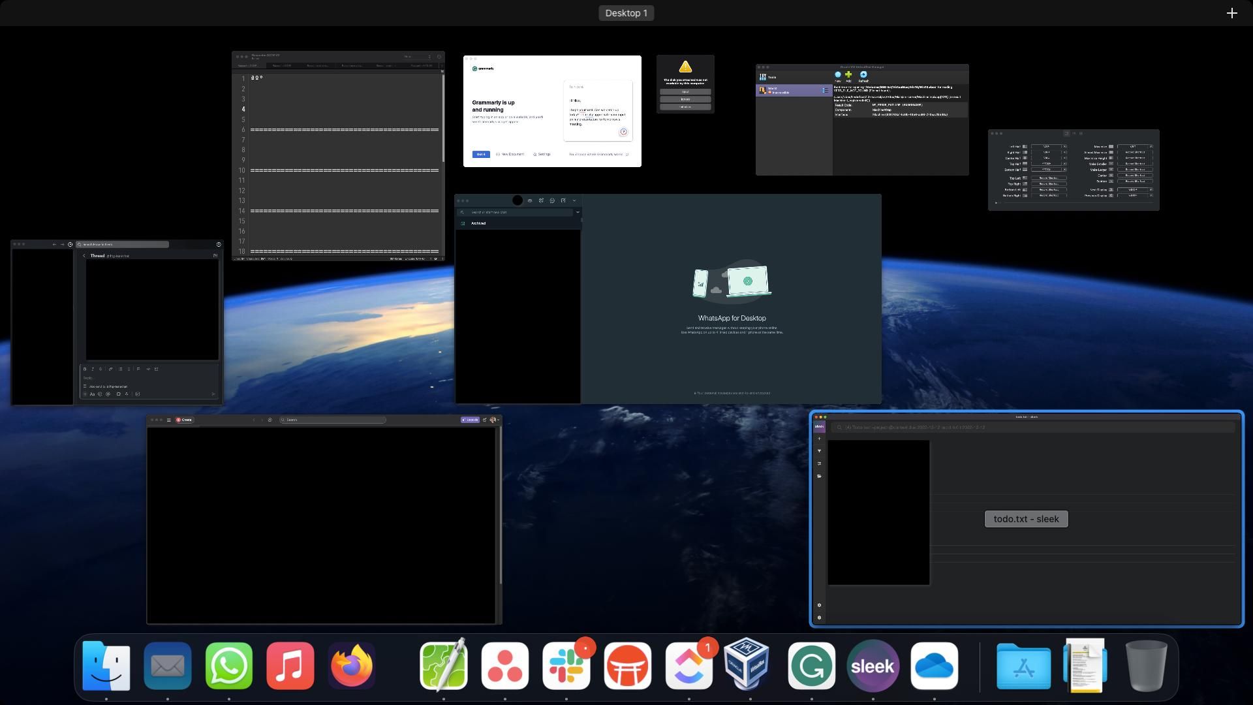Click "Ignore" in the unreadable disk alert dialog
Image resolution: width=1253 pixels, height=705 pixels.
[x=685, y=99]
